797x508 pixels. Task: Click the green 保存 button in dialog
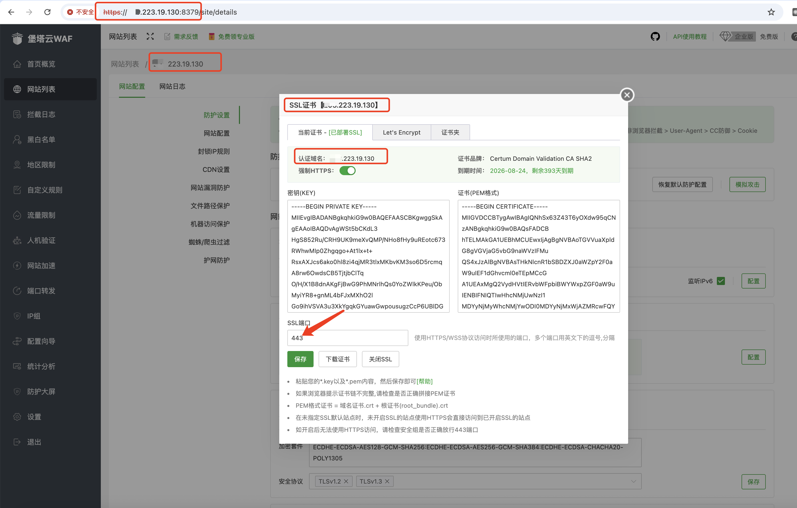pos(300,359)
